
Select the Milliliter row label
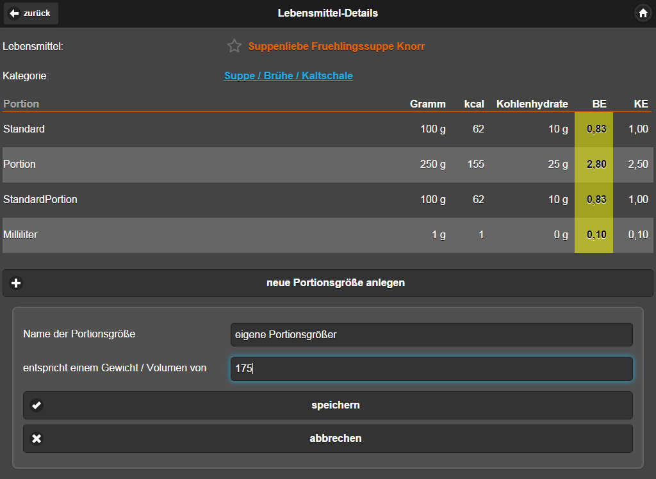20,234
